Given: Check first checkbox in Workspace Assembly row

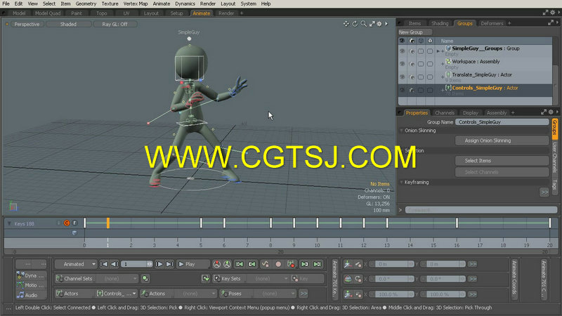Looking at the screenshot, I should pyautogui.click(x=421, y=64).
